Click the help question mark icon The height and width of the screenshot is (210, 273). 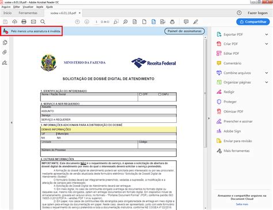(239, 13)
